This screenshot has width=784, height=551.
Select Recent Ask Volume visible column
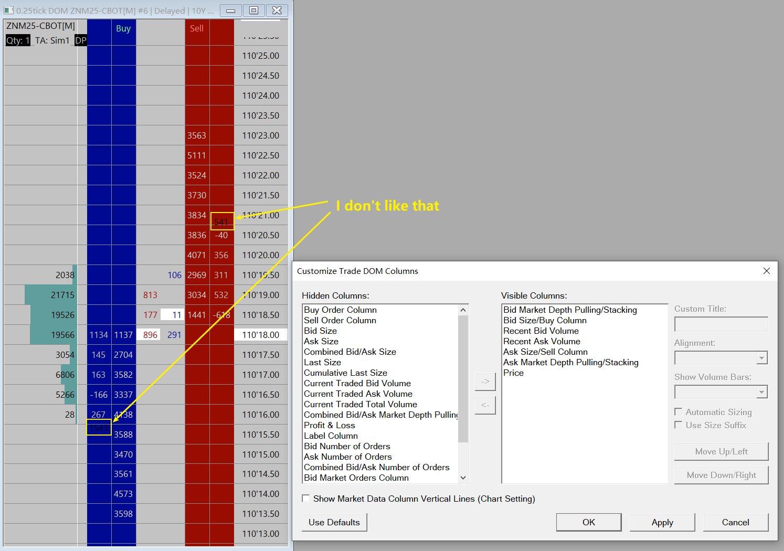[x=542, y=341]
